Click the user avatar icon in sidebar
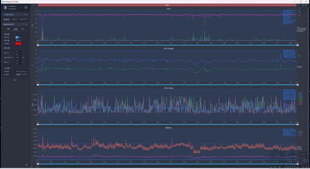This screenshot has width=310, height=169. point(5,7)
